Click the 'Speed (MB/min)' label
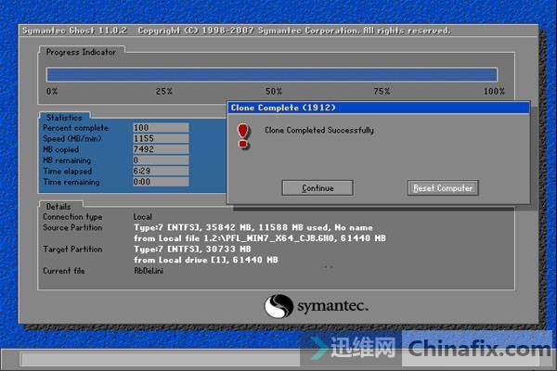Screen dimensions: 557x371 72,138
